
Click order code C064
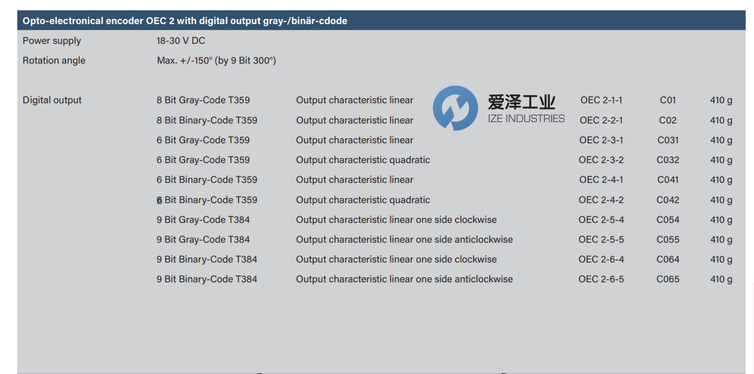point(668,259)
